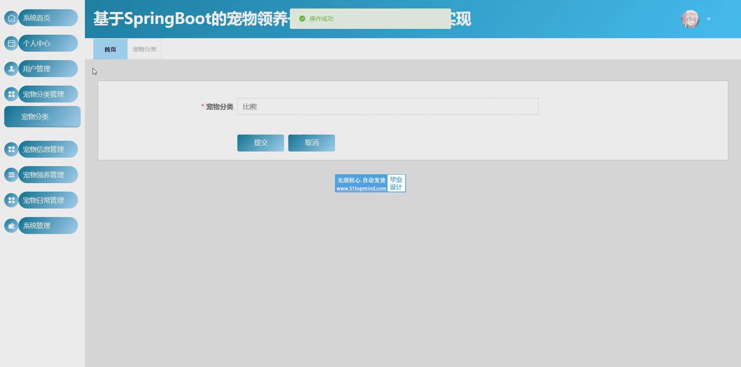The image size is (741, 367).
Task: Click the grid icon beside 宠物信息管理
Action: tap(12, 150)
